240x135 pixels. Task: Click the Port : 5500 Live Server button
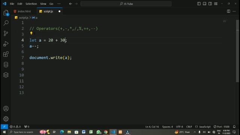[x=222, y=127]
